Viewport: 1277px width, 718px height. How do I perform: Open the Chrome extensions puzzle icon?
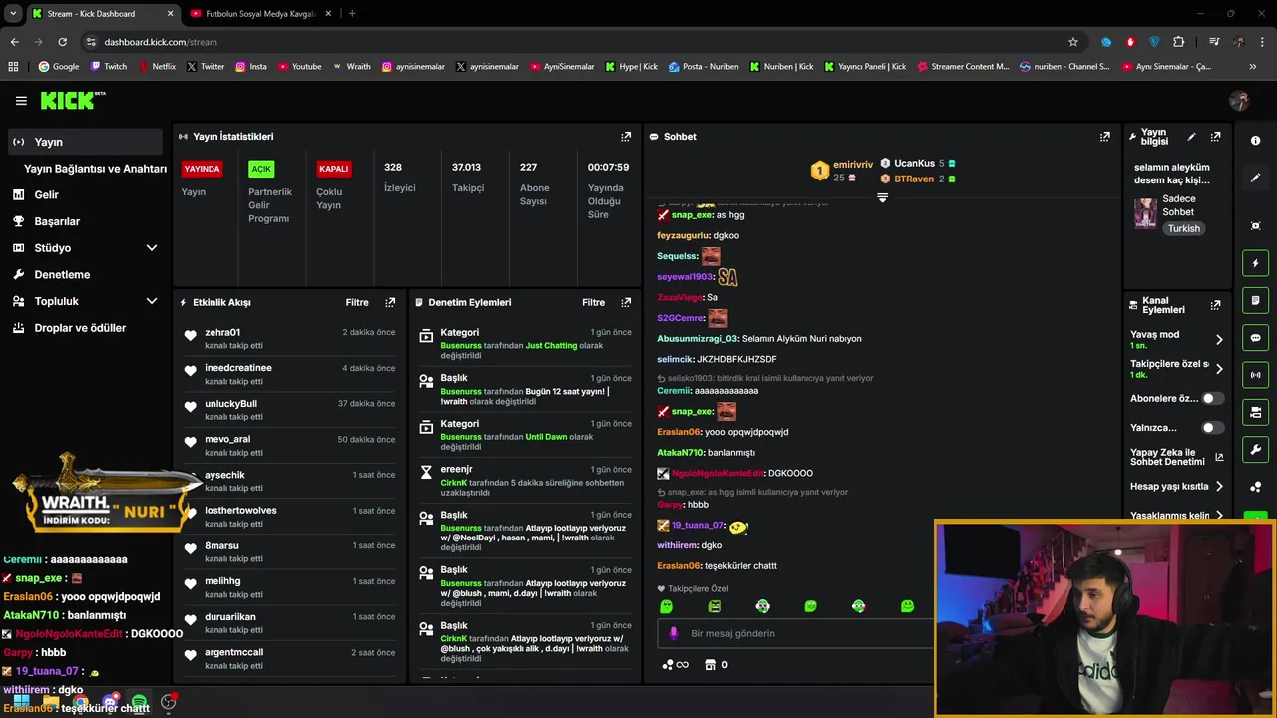coord(1179,42)
